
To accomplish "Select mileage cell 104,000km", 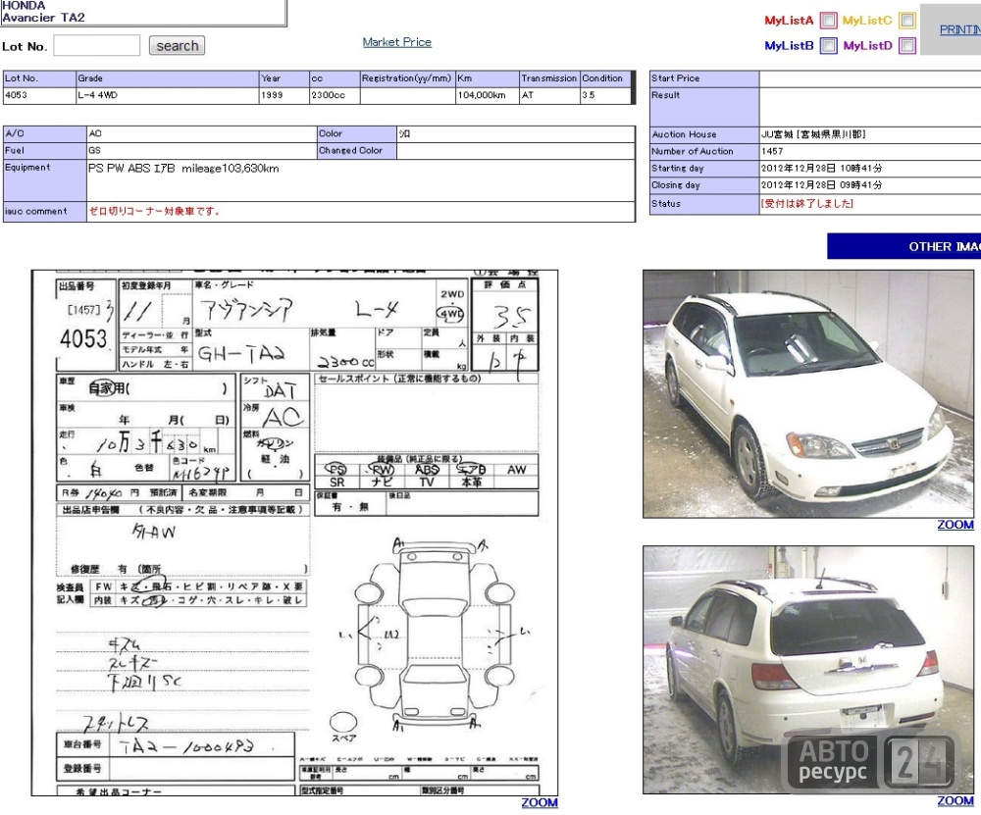I will [487, 95].
